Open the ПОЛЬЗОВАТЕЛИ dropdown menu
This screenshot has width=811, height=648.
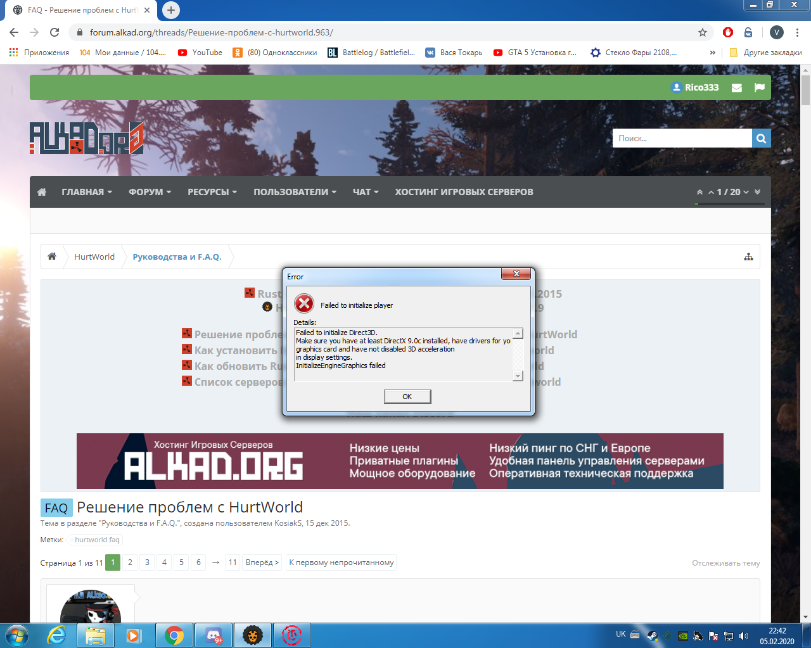point(295,192)
